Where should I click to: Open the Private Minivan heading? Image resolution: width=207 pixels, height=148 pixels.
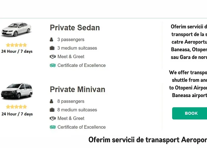coord(77,89)
